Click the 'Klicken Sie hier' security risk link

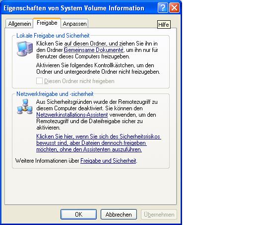click(x=99, y=143)
